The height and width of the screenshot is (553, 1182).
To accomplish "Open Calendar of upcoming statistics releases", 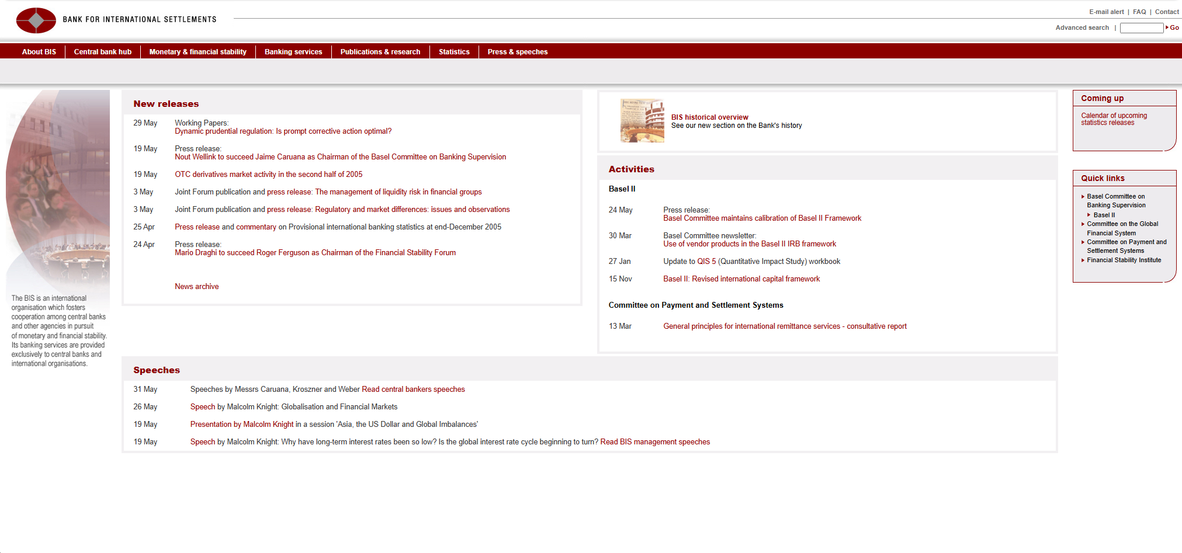I will [x=1114, y=119].
